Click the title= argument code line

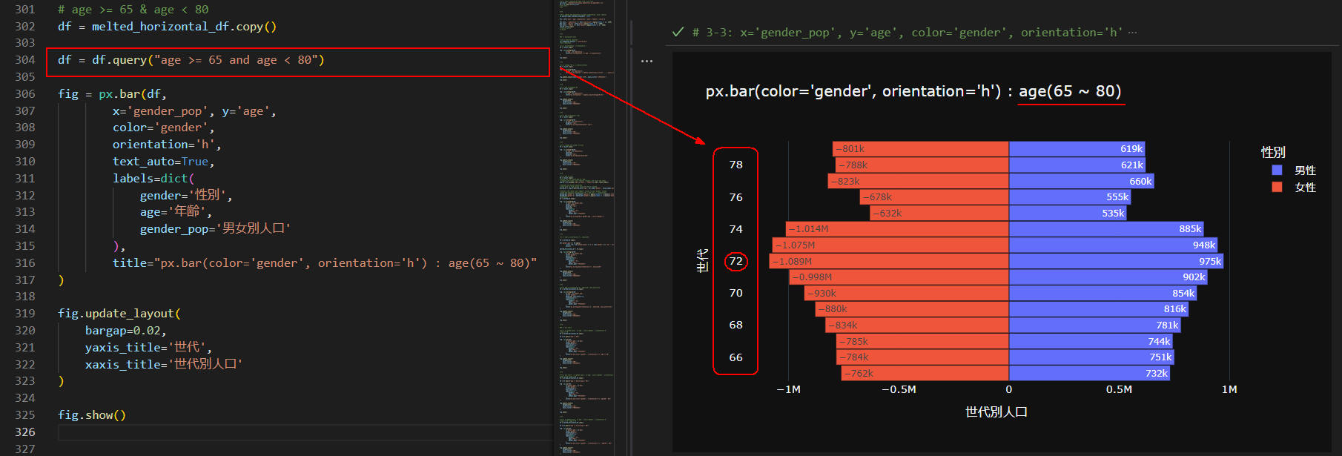click(325, 263)
